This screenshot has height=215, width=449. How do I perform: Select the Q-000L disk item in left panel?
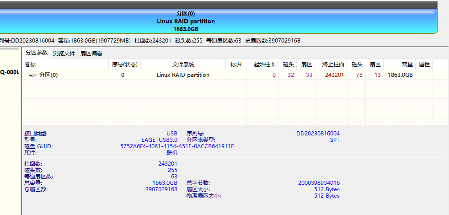pyautogui.click(x=10, y=72)
